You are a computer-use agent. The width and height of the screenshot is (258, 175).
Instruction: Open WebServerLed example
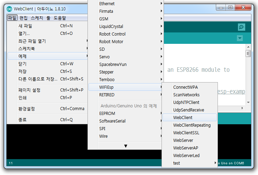point(190,155)
